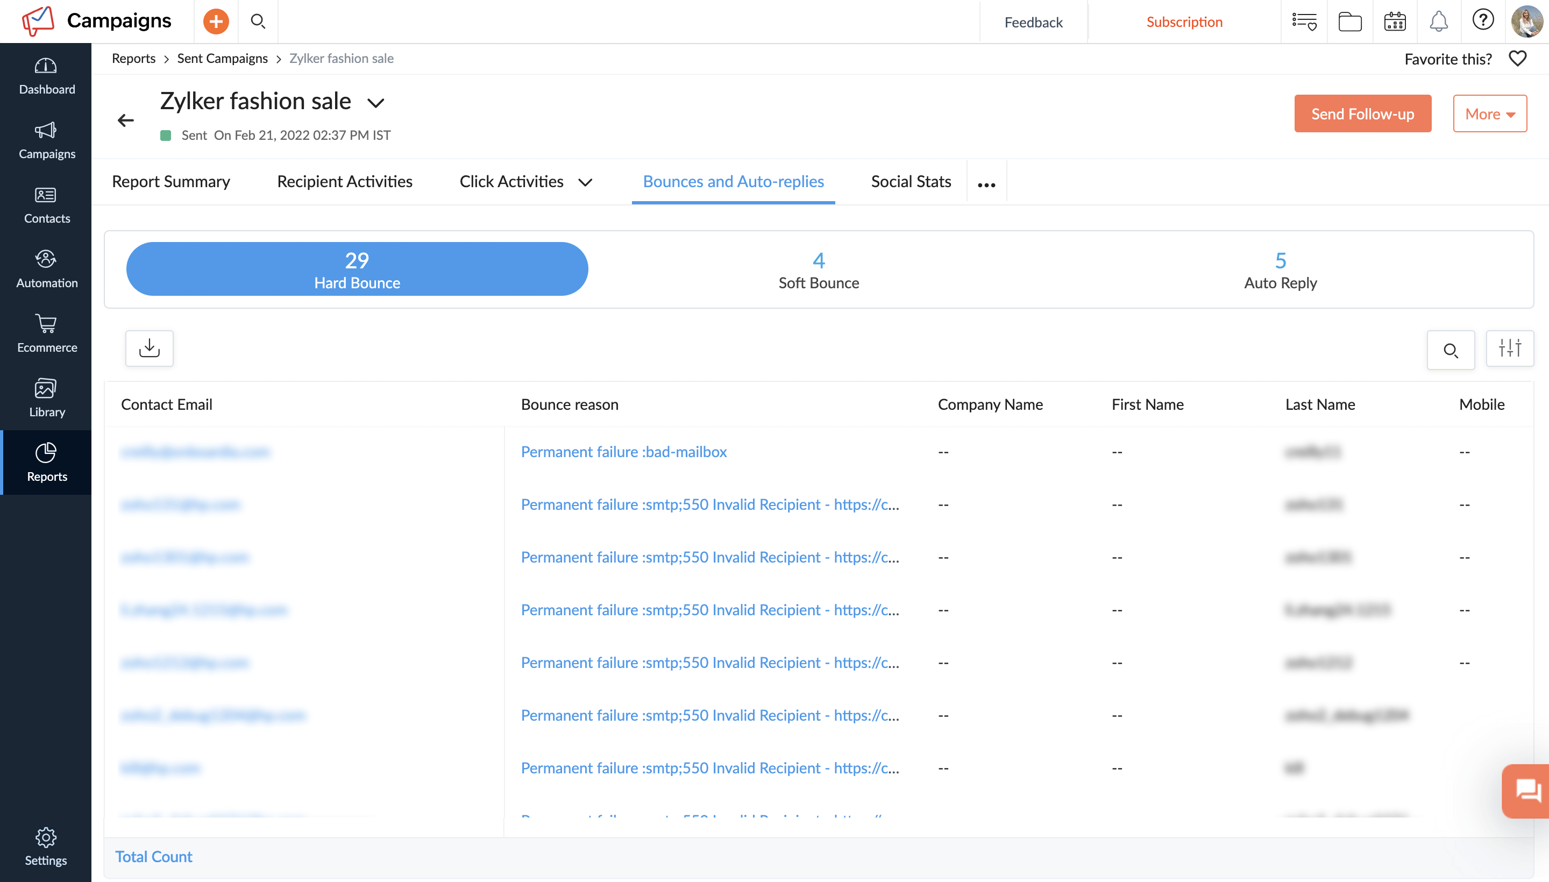Viewport: 1549px width, 882px height.
Task: Open the top bar search icon
Action: (258, 21)
